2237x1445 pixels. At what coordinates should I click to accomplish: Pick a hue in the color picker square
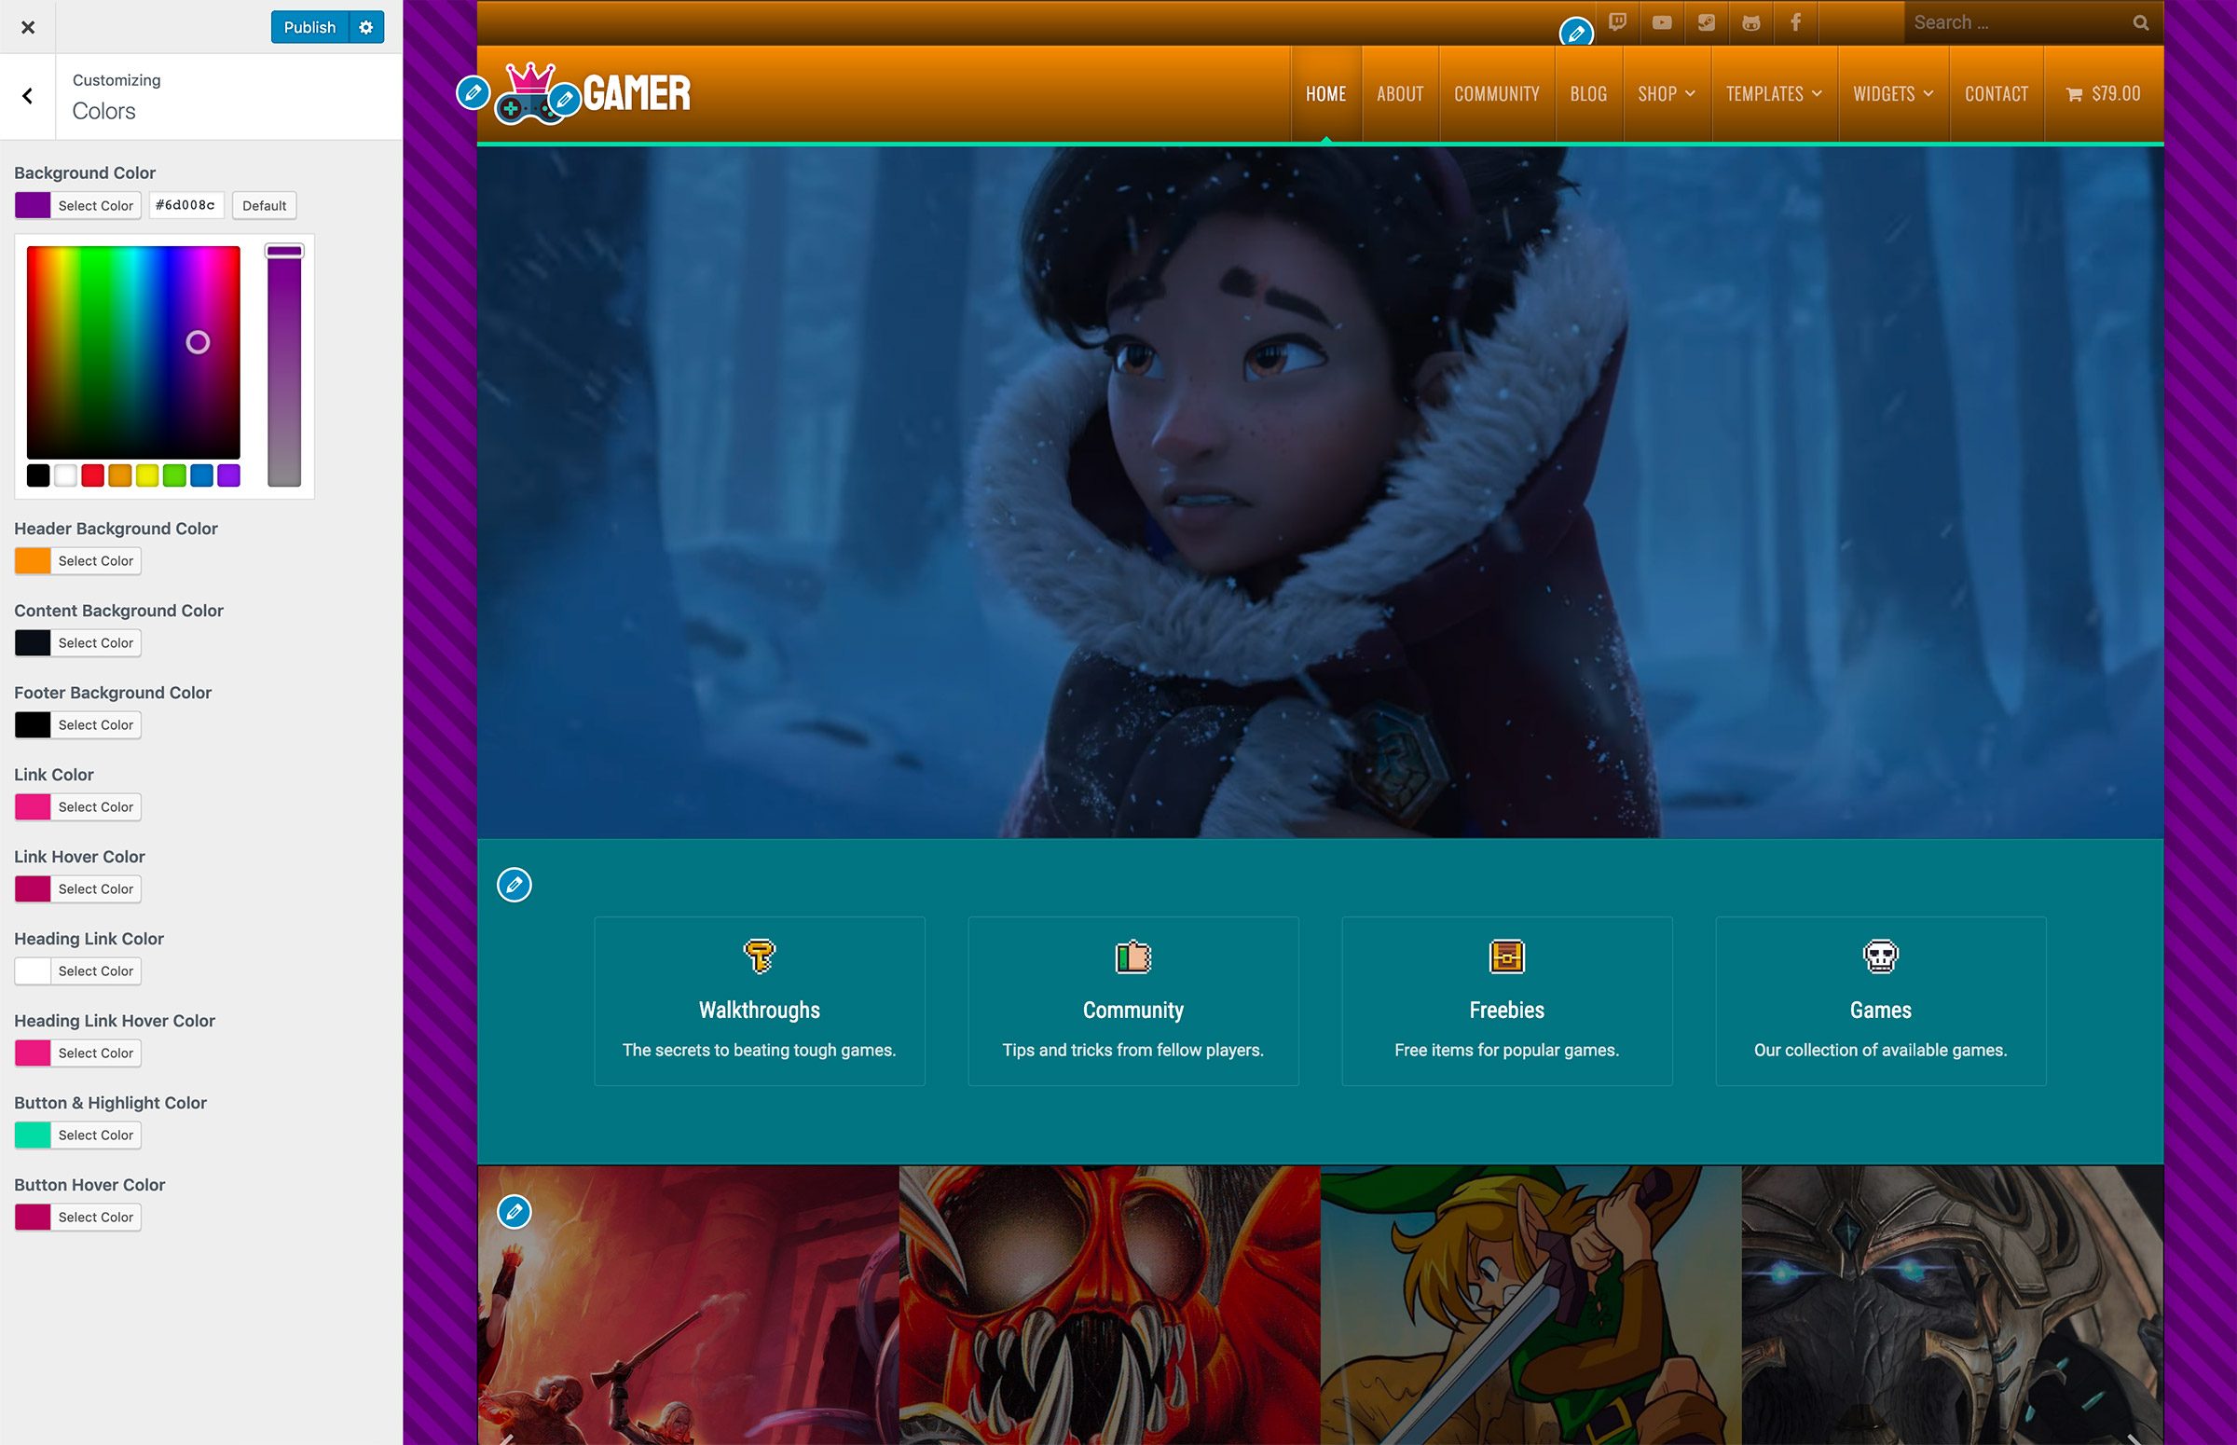tap(133, 351)
